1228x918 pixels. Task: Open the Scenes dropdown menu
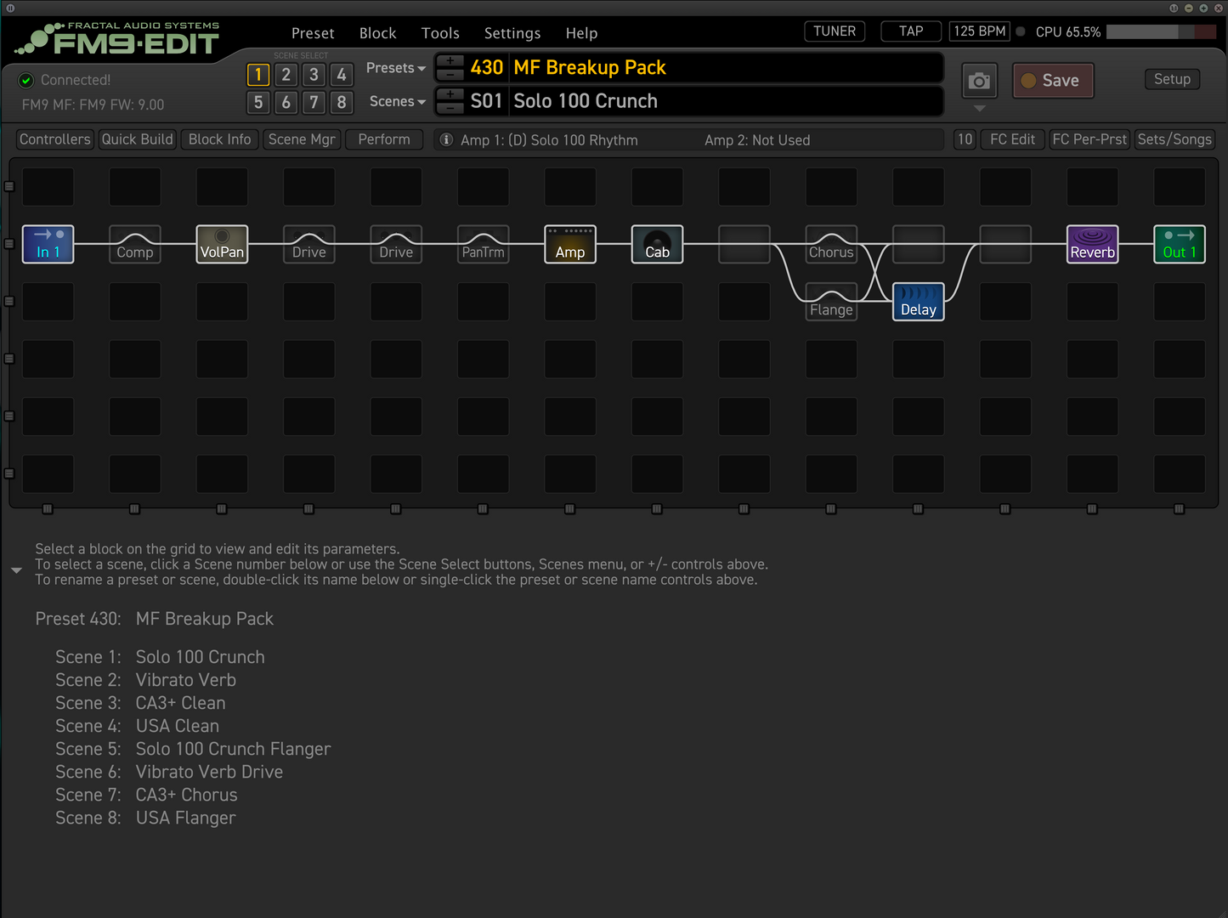(x=397, y=101)
